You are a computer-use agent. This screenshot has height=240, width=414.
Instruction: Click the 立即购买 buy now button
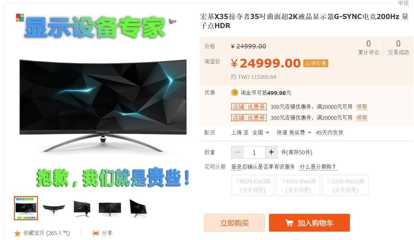234,223
